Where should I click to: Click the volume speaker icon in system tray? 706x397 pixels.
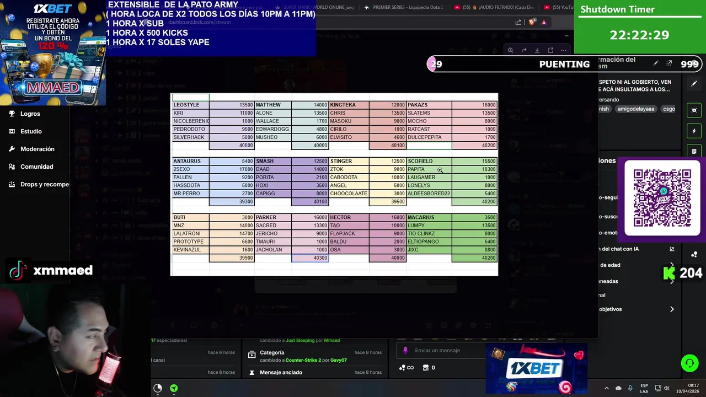point(666,388)
